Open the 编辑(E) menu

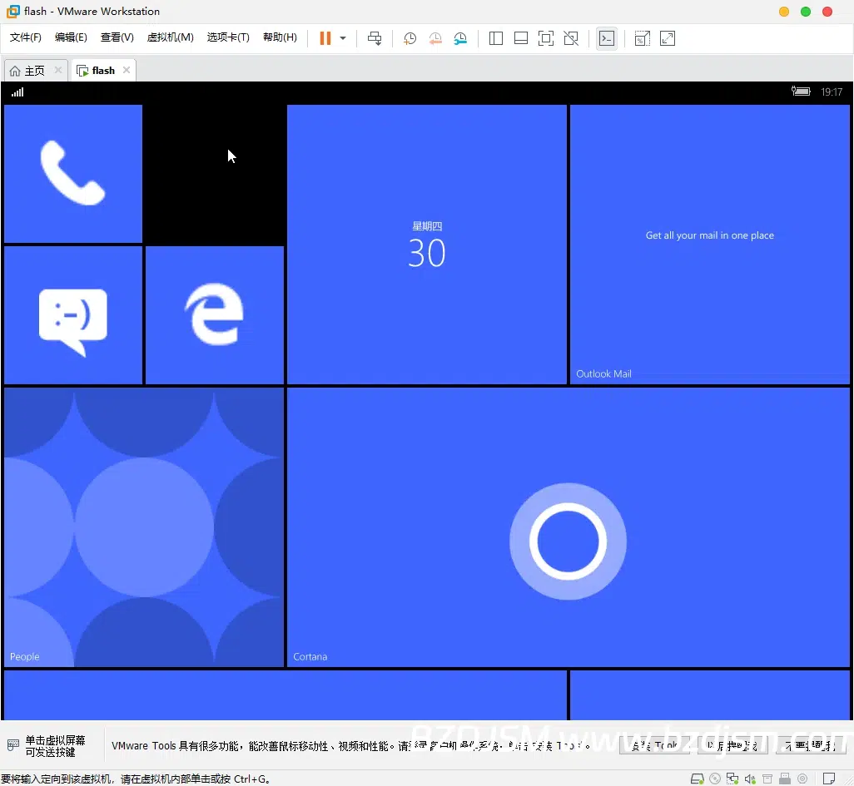tap(71, 37)
